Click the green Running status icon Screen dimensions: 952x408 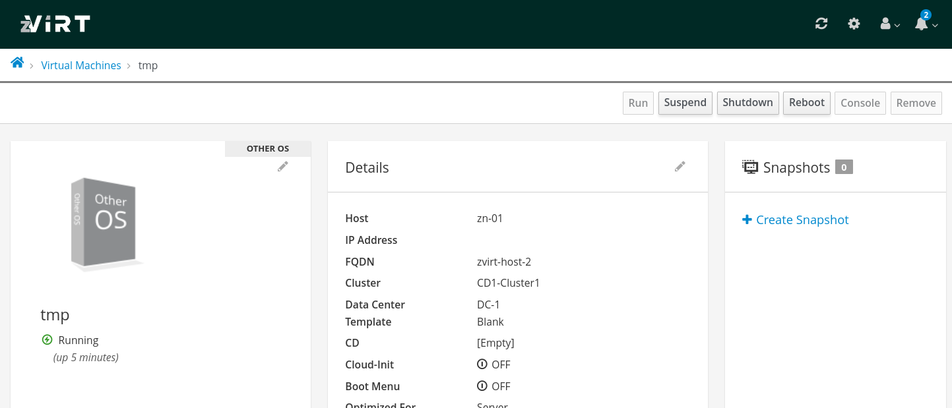coord(47,340)
